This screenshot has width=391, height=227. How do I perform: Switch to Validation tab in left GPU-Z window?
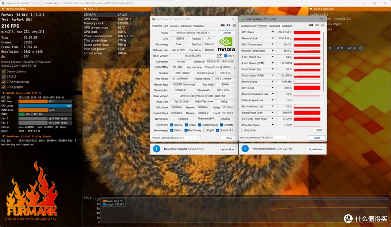(198, 26)
